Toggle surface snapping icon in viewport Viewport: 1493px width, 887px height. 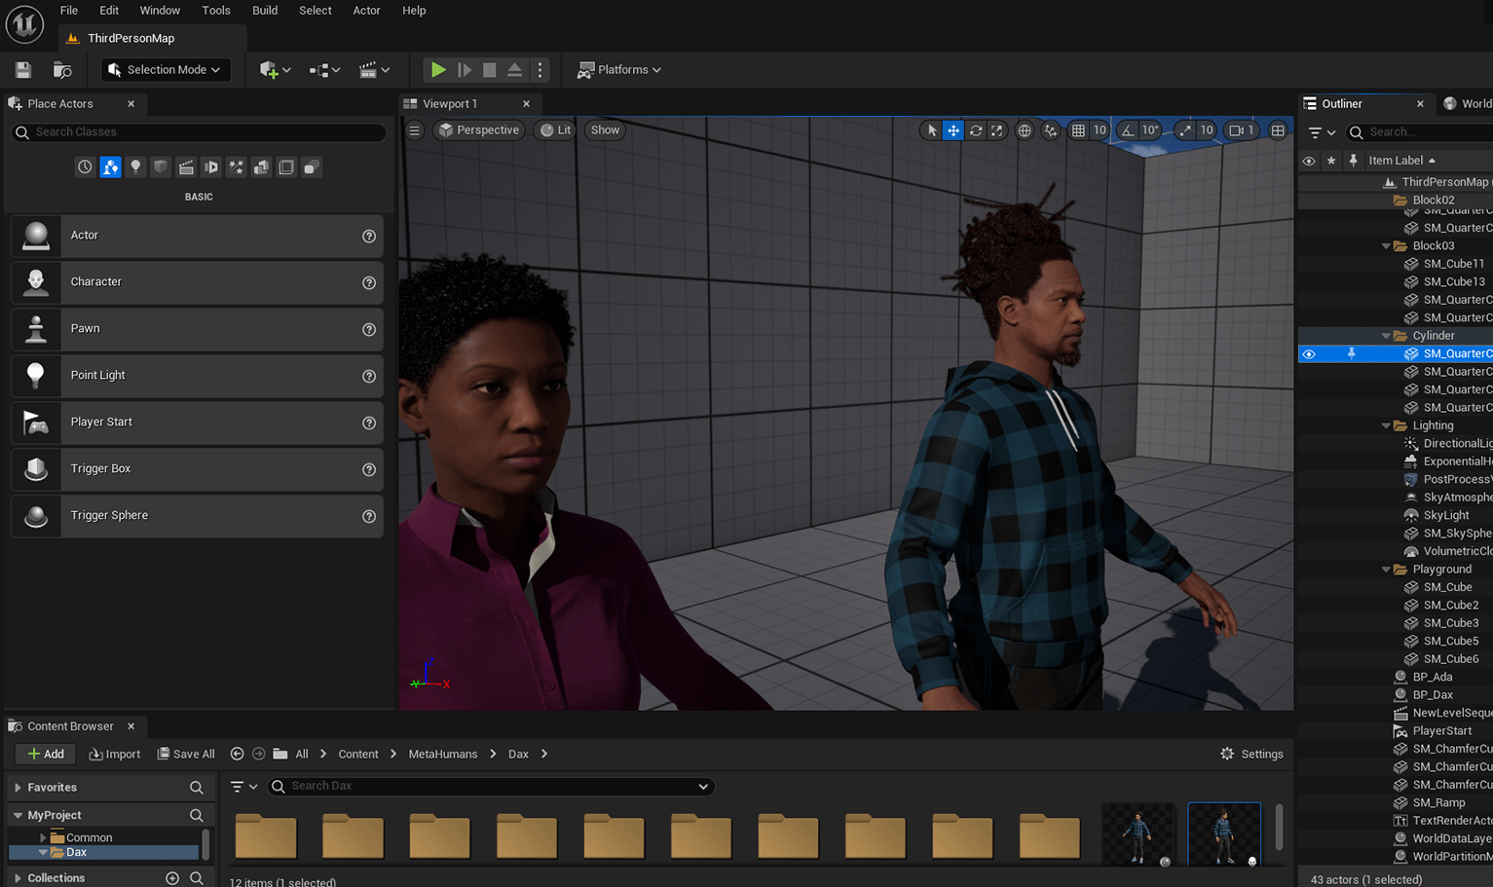[1051, 130]
